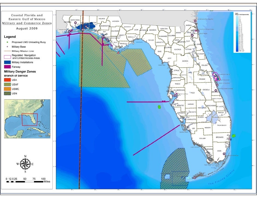Click the military base marker in Hillsborough county
The width and height of the screenshot is (257, 198).
pos(175,96)
